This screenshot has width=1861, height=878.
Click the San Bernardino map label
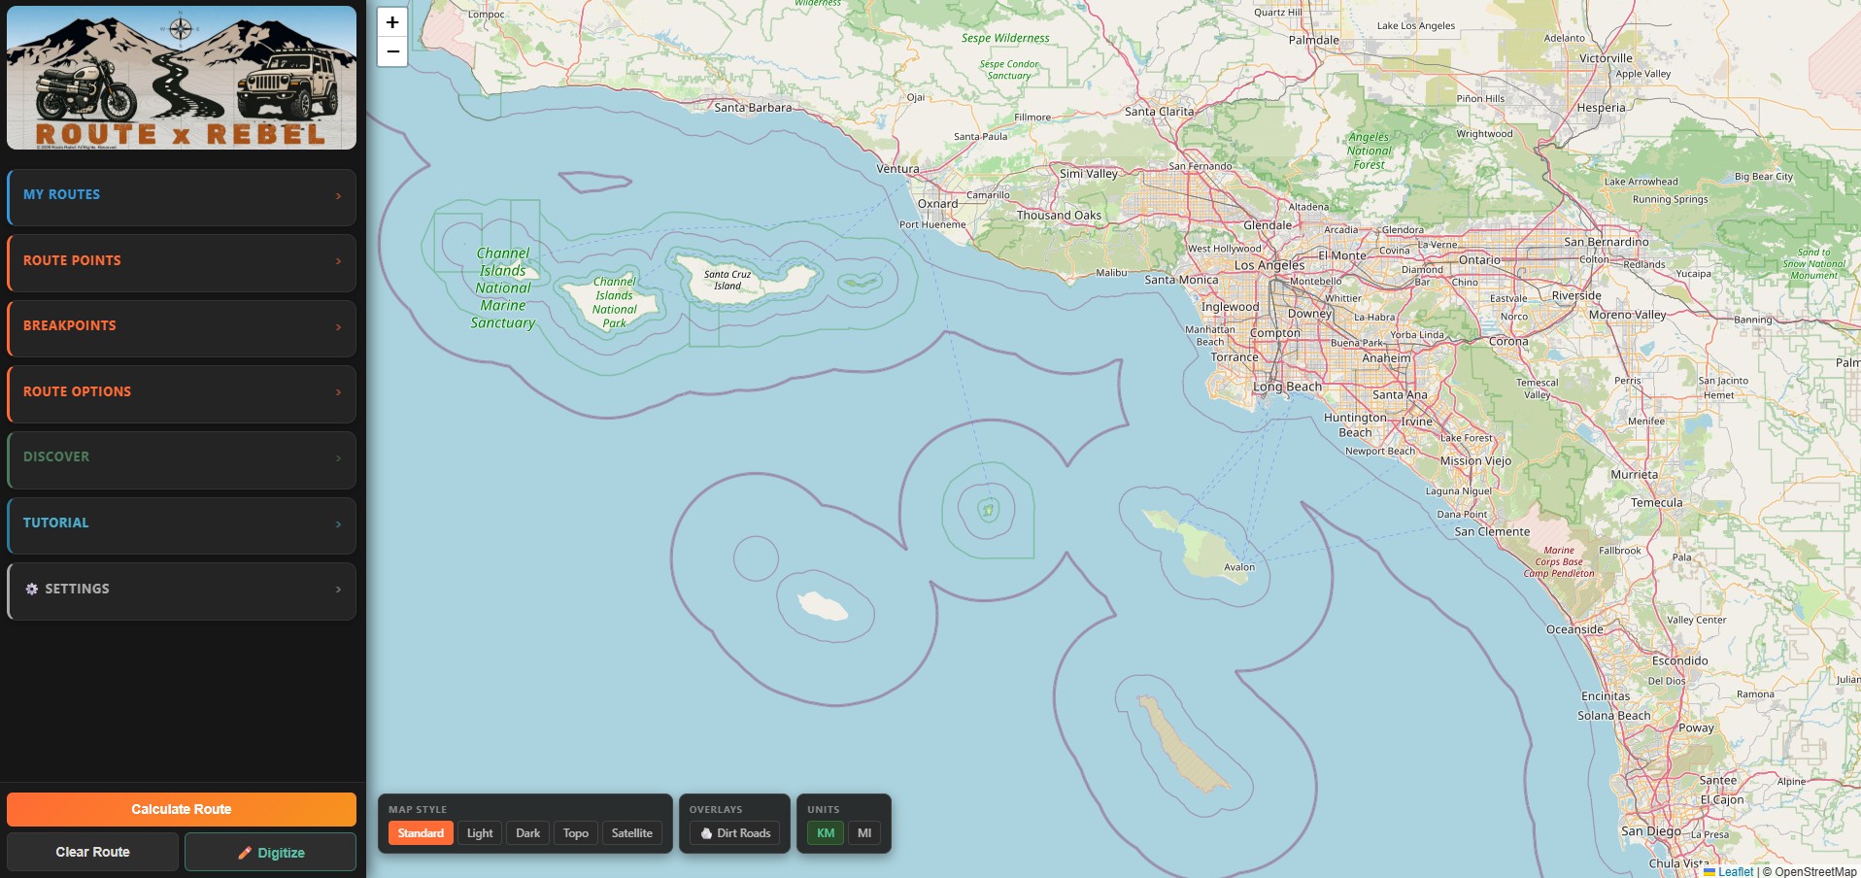point(1607,242)
